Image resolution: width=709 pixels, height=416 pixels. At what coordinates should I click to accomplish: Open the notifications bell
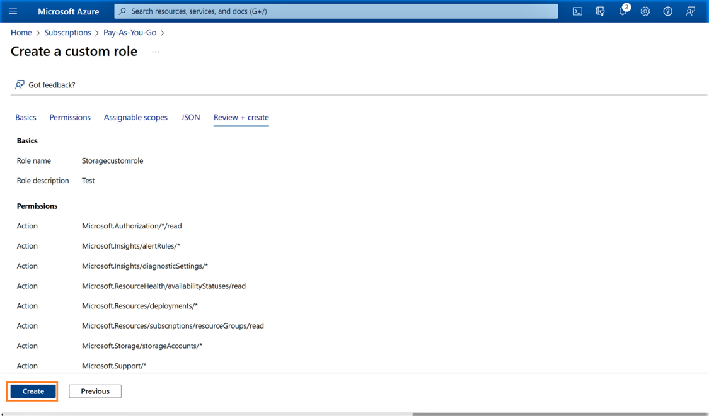(x=623, y=11)
